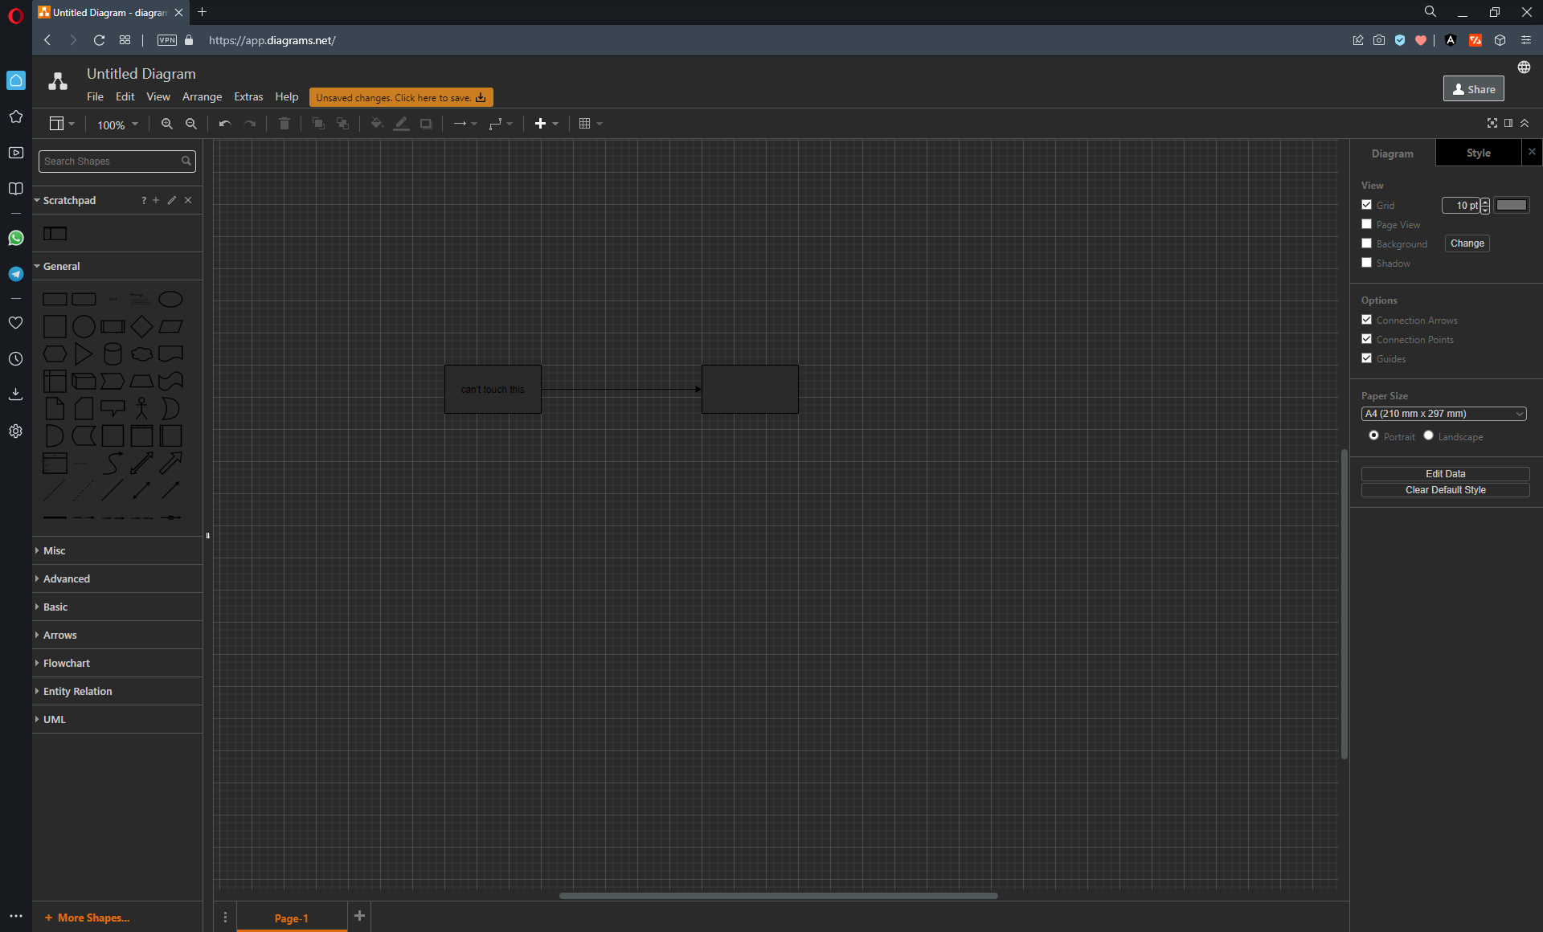Select the Delete tool in the toolbar

284,124
